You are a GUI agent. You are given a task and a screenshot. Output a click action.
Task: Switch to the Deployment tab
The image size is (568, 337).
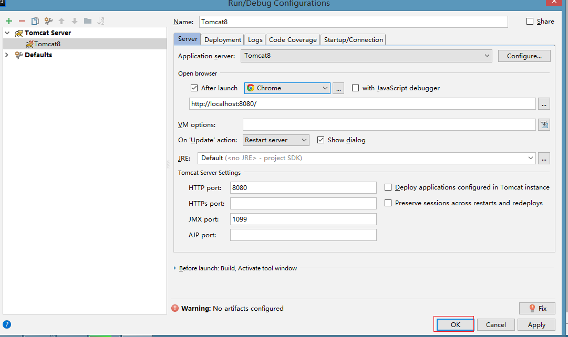[223, 40]
